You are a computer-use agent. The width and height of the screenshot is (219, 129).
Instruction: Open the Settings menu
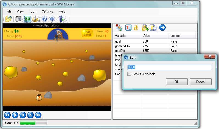click(48, 11)
